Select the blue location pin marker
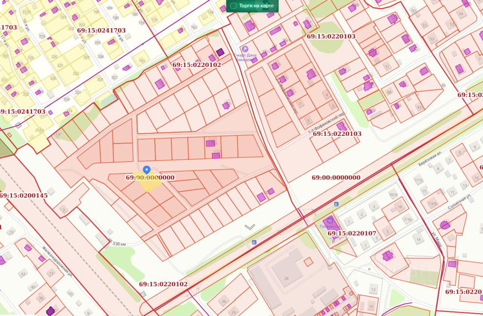The image size is (483, 316). (x=148, y=170)
